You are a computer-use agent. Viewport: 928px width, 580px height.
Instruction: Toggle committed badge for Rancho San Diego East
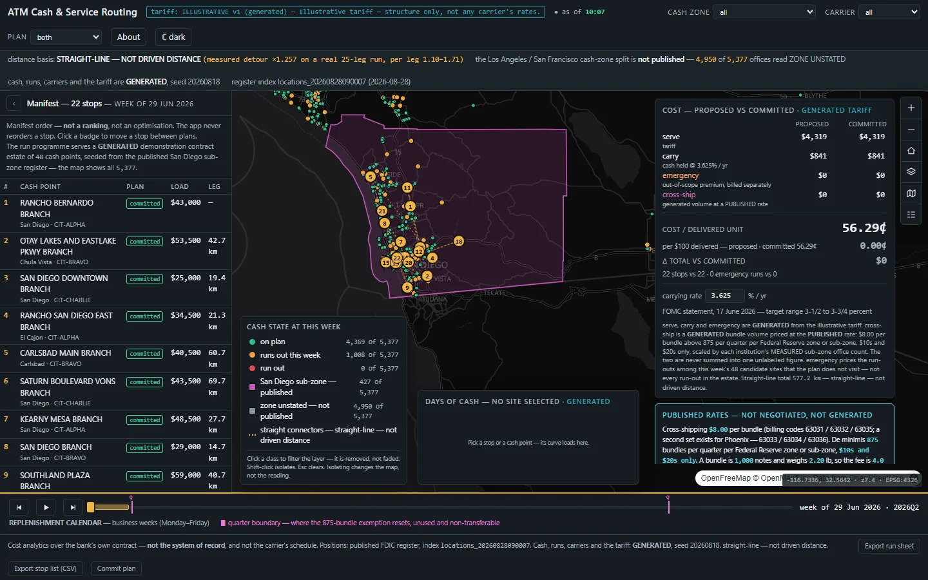[x=145, y=316]
